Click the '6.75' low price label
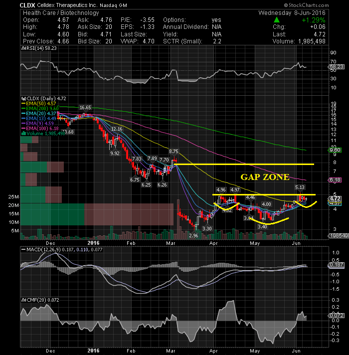349x355 pixels. pos(135,180)
